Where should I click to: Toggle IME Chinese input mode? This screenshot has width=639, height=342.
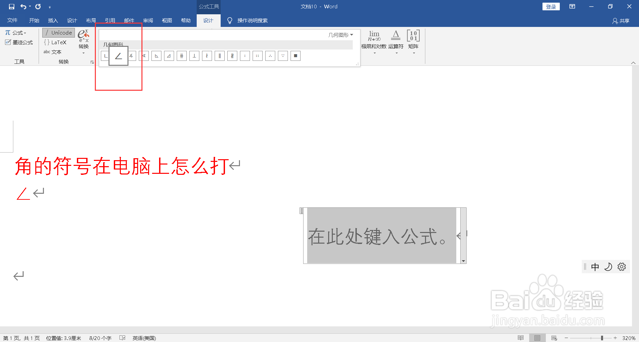pos(595,267)
